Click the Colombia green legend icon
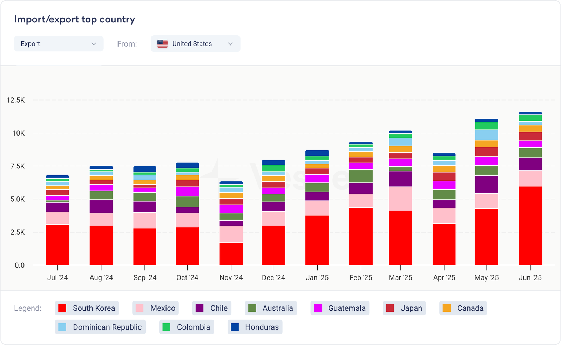The image size is (561, 345). [x=167, y=327]
